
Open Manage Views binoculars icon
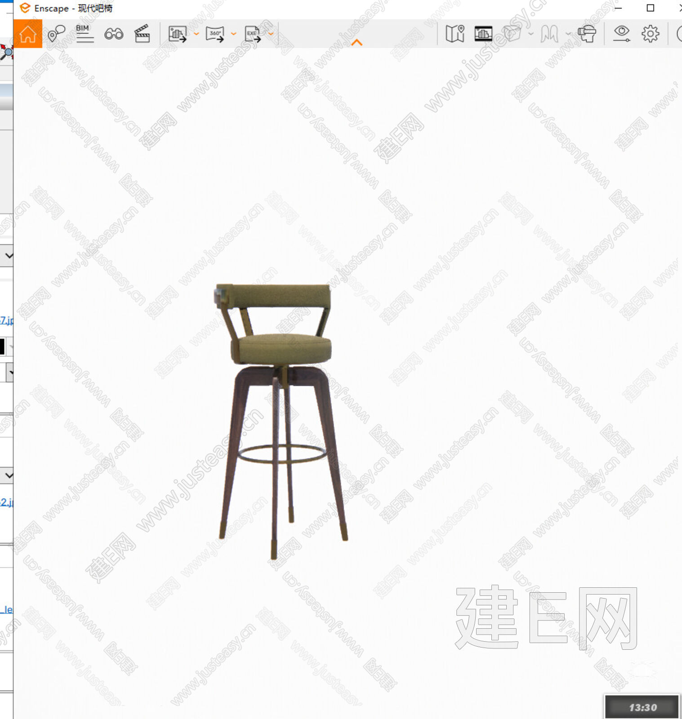(x=114, y=34)
